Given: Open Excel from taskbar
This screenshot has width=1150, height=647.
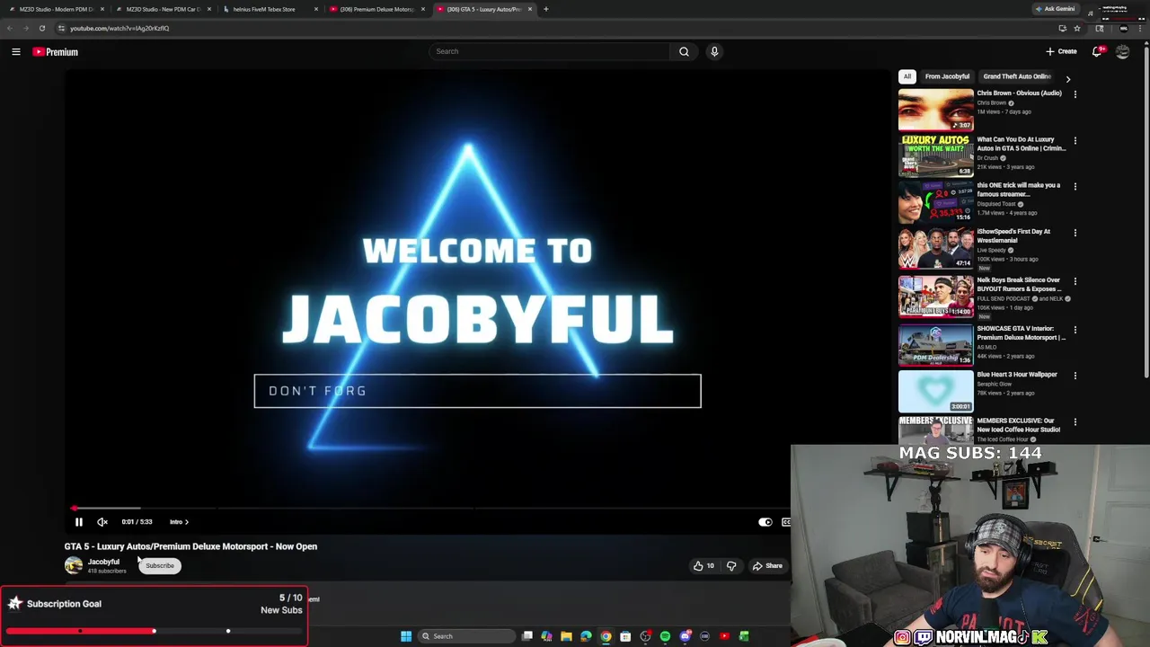Looking at the screenshot, I should pyautogui.click(x=744, y=636).
